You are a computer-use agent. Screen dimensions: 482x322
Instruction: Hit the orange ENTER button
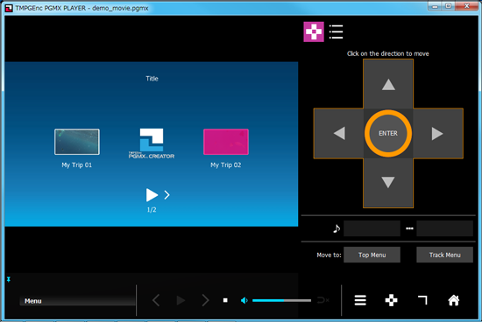[388, 133]
